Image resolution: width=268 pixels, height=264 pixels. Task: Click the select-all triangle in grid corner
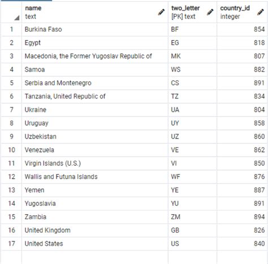click(17, 18)
